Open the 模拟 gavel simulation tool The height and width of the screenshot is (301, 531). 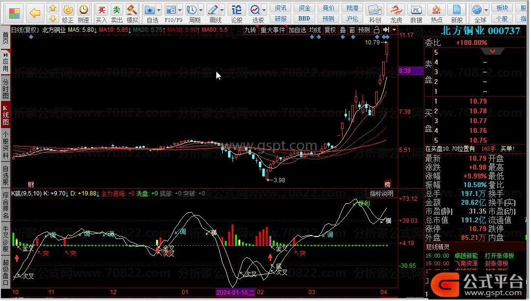[x=132, y=9]
